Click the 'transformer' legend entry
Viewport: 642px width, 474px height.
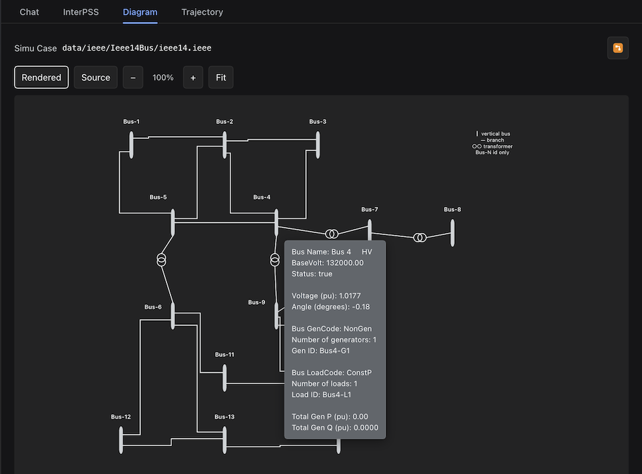click(492, 146)
